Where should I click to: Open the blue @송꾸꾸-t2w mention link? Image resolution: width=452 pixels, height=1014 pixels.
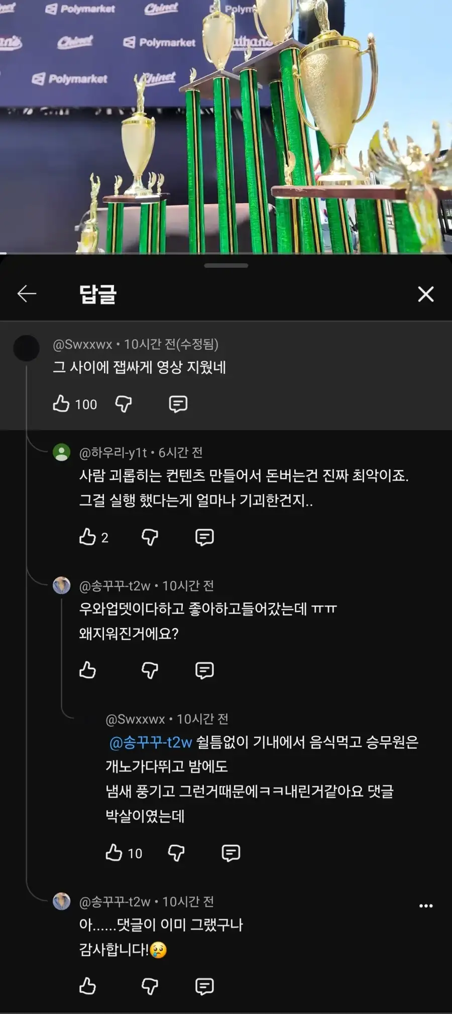click(151, 742)
